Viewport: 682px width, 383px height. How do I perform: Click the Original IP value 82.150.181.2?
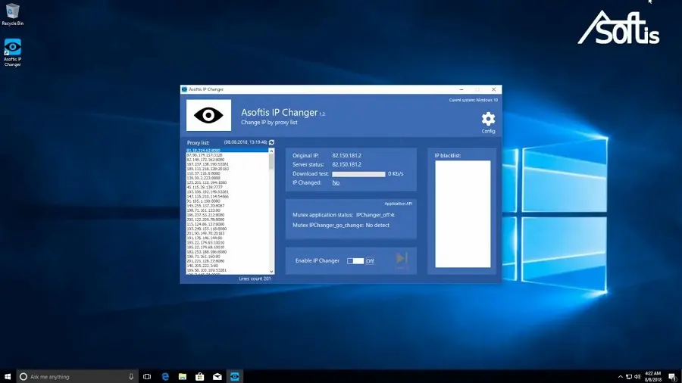click(x=346, y=155)
